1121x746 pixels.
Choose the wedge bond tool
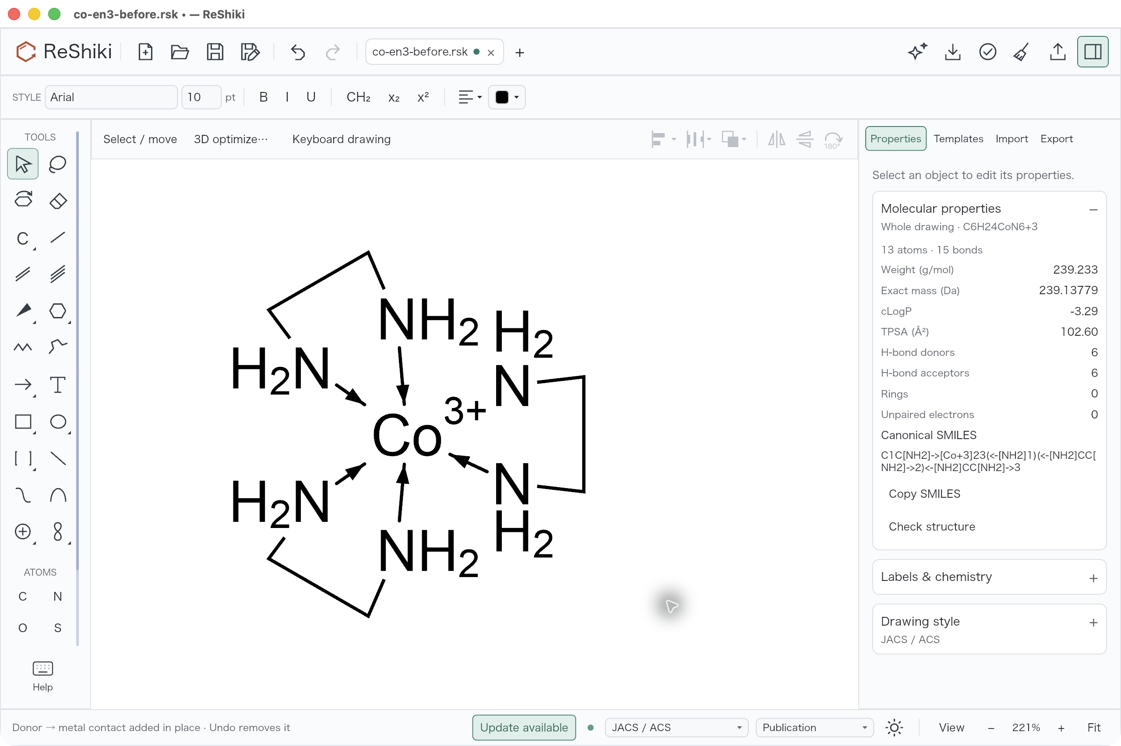(23, 311)
